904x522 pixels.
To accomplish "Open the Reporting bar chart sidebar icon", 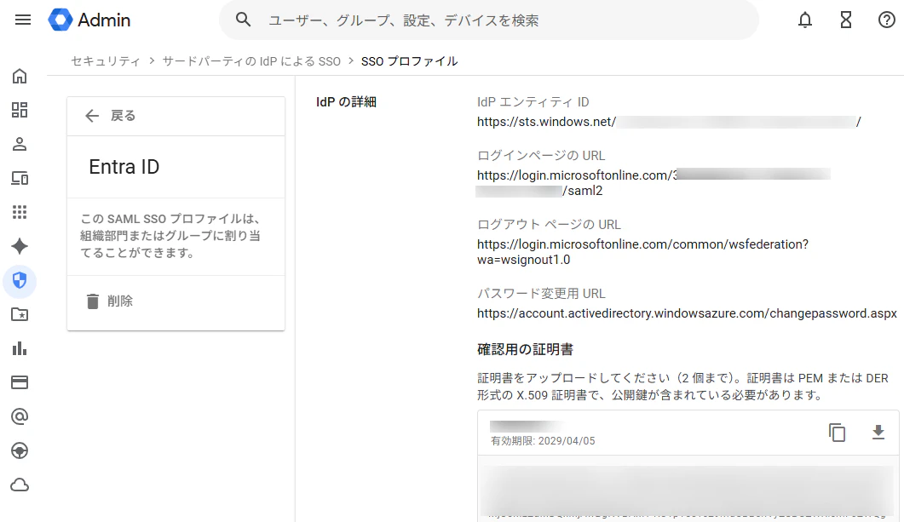I will coord(20,348).
